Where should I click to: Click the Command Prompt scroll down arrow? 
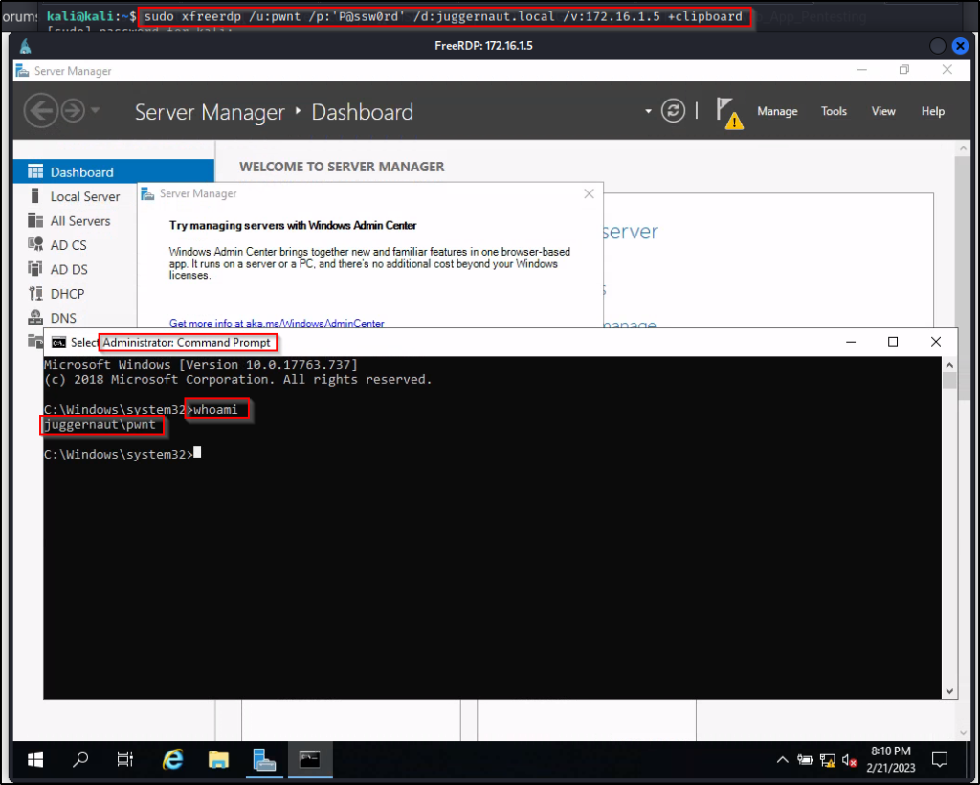[x=949, y=690]
